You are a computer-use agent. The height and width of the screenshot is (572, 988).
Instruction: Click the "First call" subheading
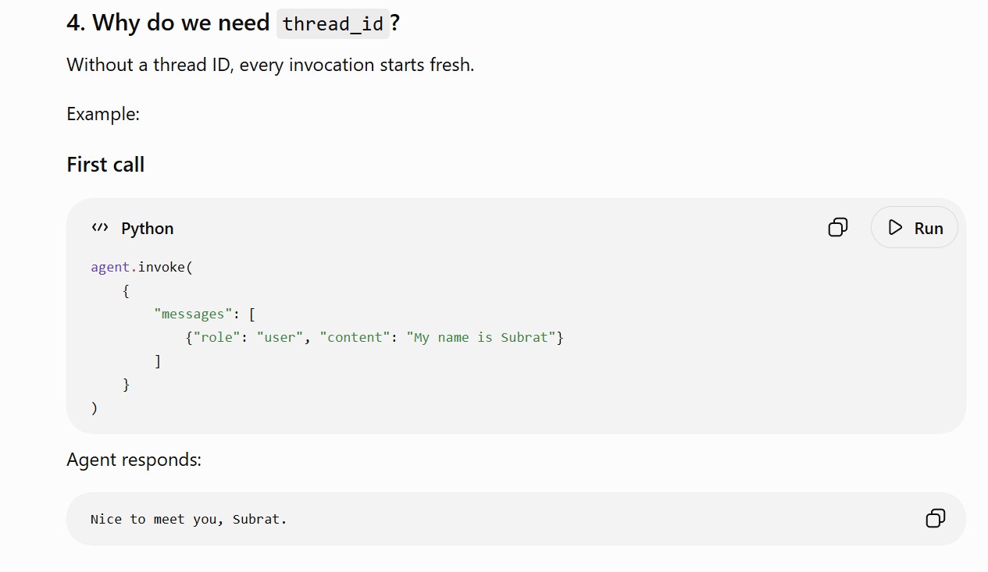click(105, 165)
